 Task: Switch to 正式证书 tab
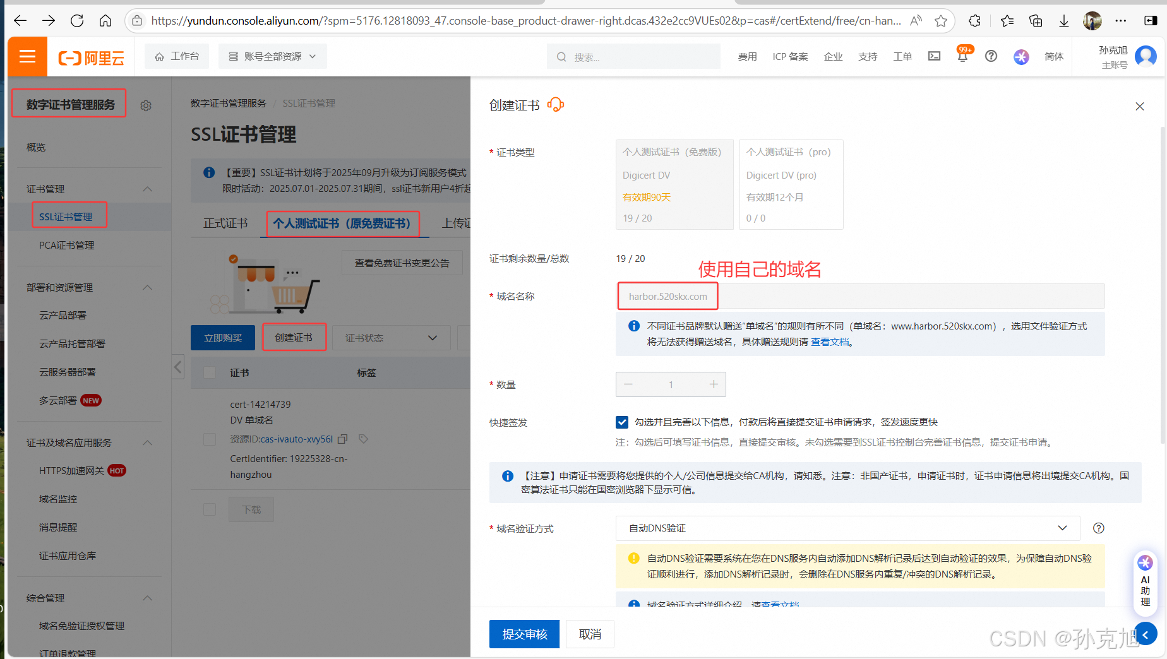(225, 223)
